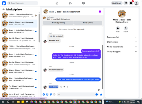This screenshot has height=104, width=142.
Task: Open Task View on the taskbar
Action: pos(13,102)
